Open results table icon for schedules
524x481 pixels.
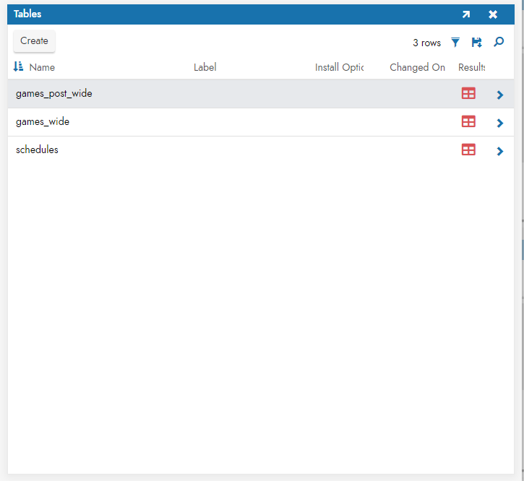[468, 149]
